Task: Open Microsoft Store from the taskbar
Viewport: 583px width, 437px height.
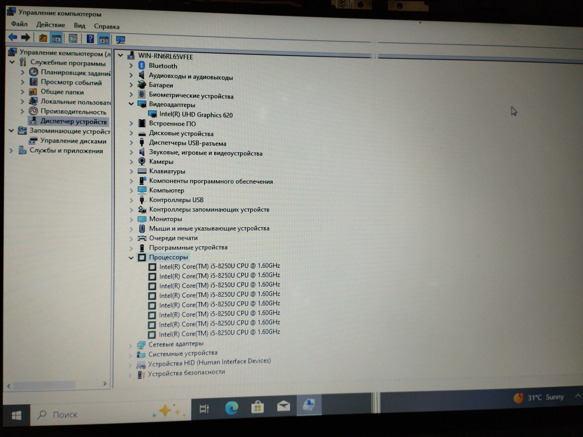Action: 257,407
